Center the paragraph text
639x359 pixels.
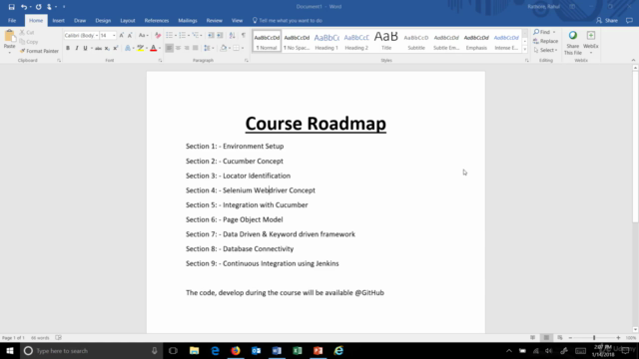pos(178,49)
